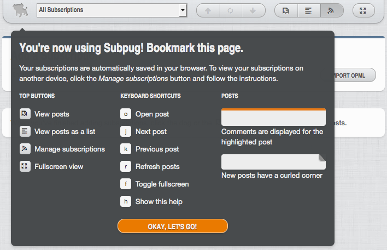Click the 'View posts as a list' label
The height and width of the screenshot is (250, 387).
click(x=64, y=132)
